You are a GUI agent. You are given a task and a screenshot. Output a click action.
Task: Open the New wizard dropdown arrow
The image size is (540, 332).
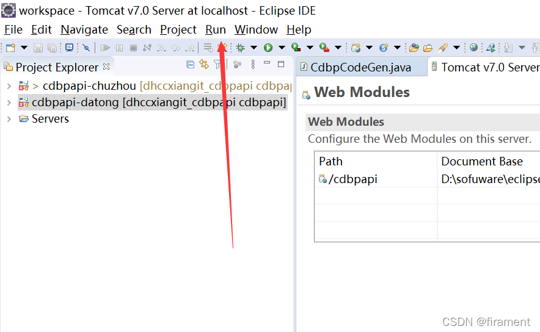[x=24, y=48]
